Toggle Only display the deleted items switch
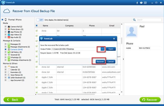The height and width of the screenshot is (106, 164). click(40, 20)
